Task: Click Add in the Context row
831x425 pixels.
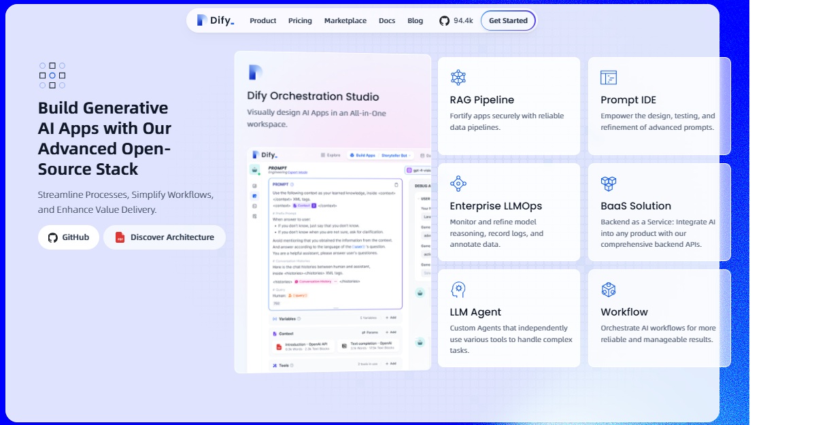Action: (x=391, y=332)
